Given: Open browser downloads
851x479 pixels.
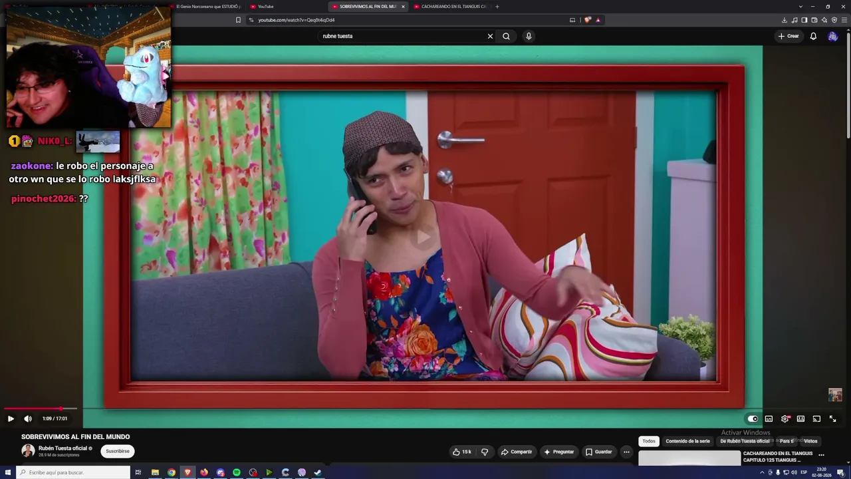Looking at the screenshot, I should tap(785, 20).
